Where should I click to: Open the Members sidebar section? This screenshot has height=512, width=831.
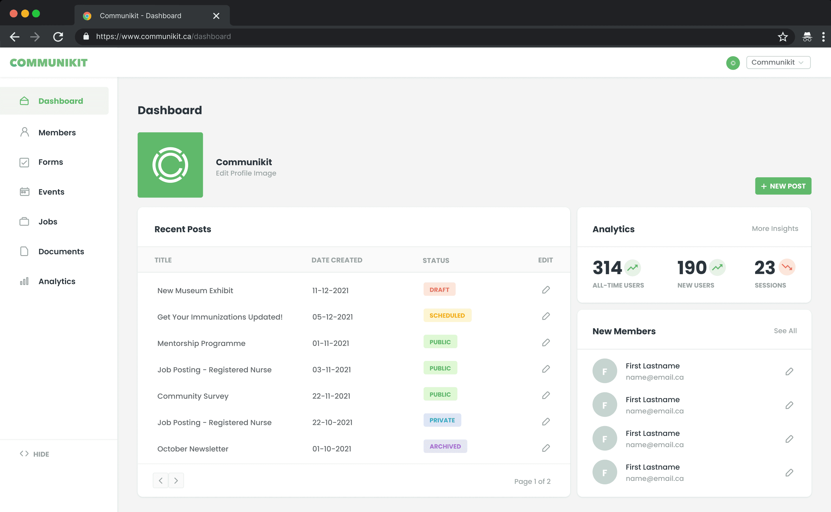tap(57, 132)
